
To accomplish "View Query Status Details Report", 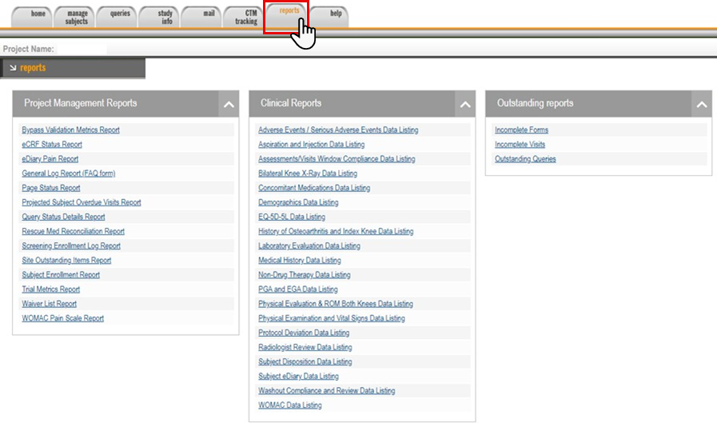I will coord(63,217).
